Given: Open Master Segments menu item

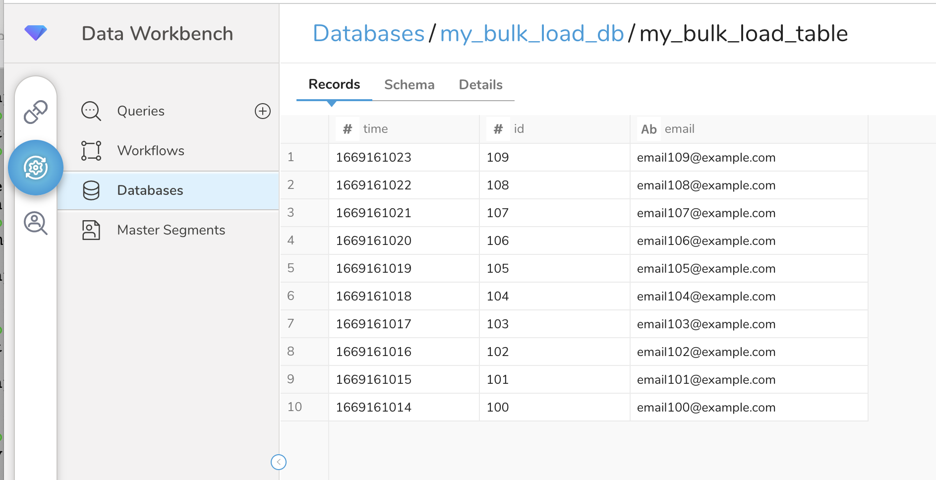Looking at the screenshot, I should coord(171,230).
